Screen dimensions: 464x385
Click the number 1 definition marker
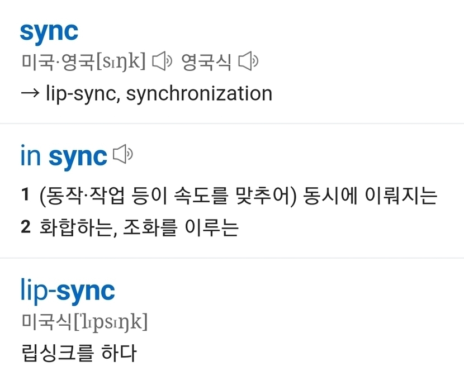pyautogui.click(x=25, y=196)
